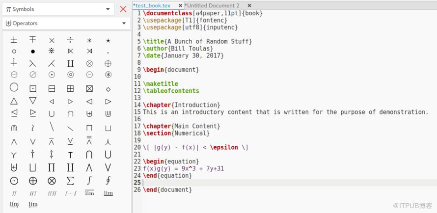Insert the boxed times symbol
The width and height of the screenshot is (437, 213).
point(89,88)
